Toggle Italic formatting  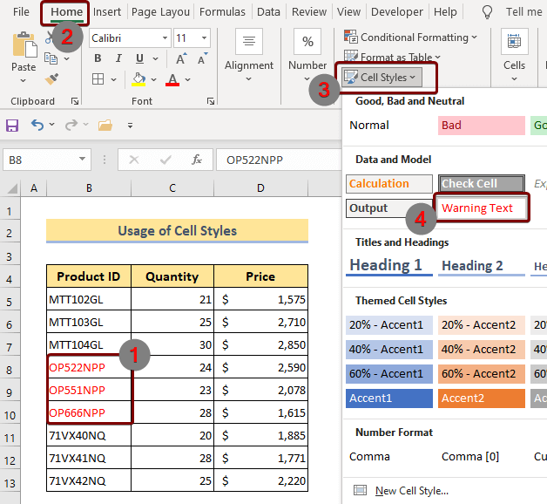[118, 58]
